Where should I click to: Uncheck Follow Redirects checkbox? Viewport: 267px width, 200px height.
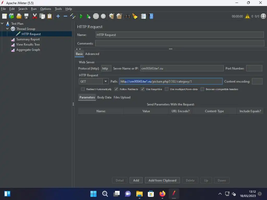click(116, 89)
